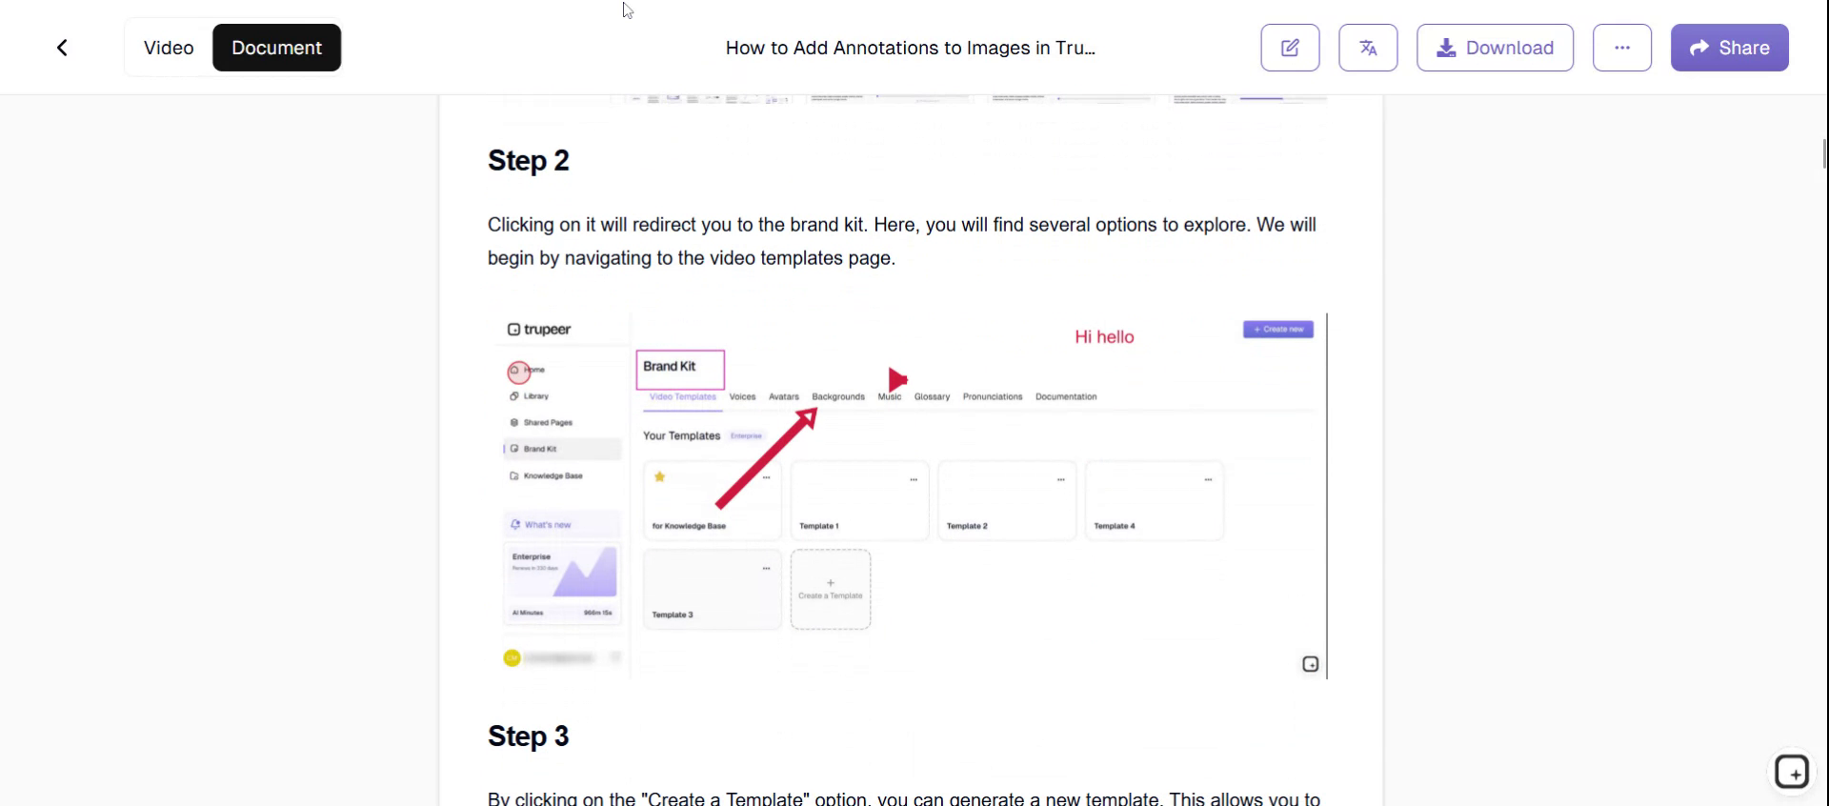Click the small icon at screenshot's lower-right corner
1829x806 pixels.
(1310, 664)
